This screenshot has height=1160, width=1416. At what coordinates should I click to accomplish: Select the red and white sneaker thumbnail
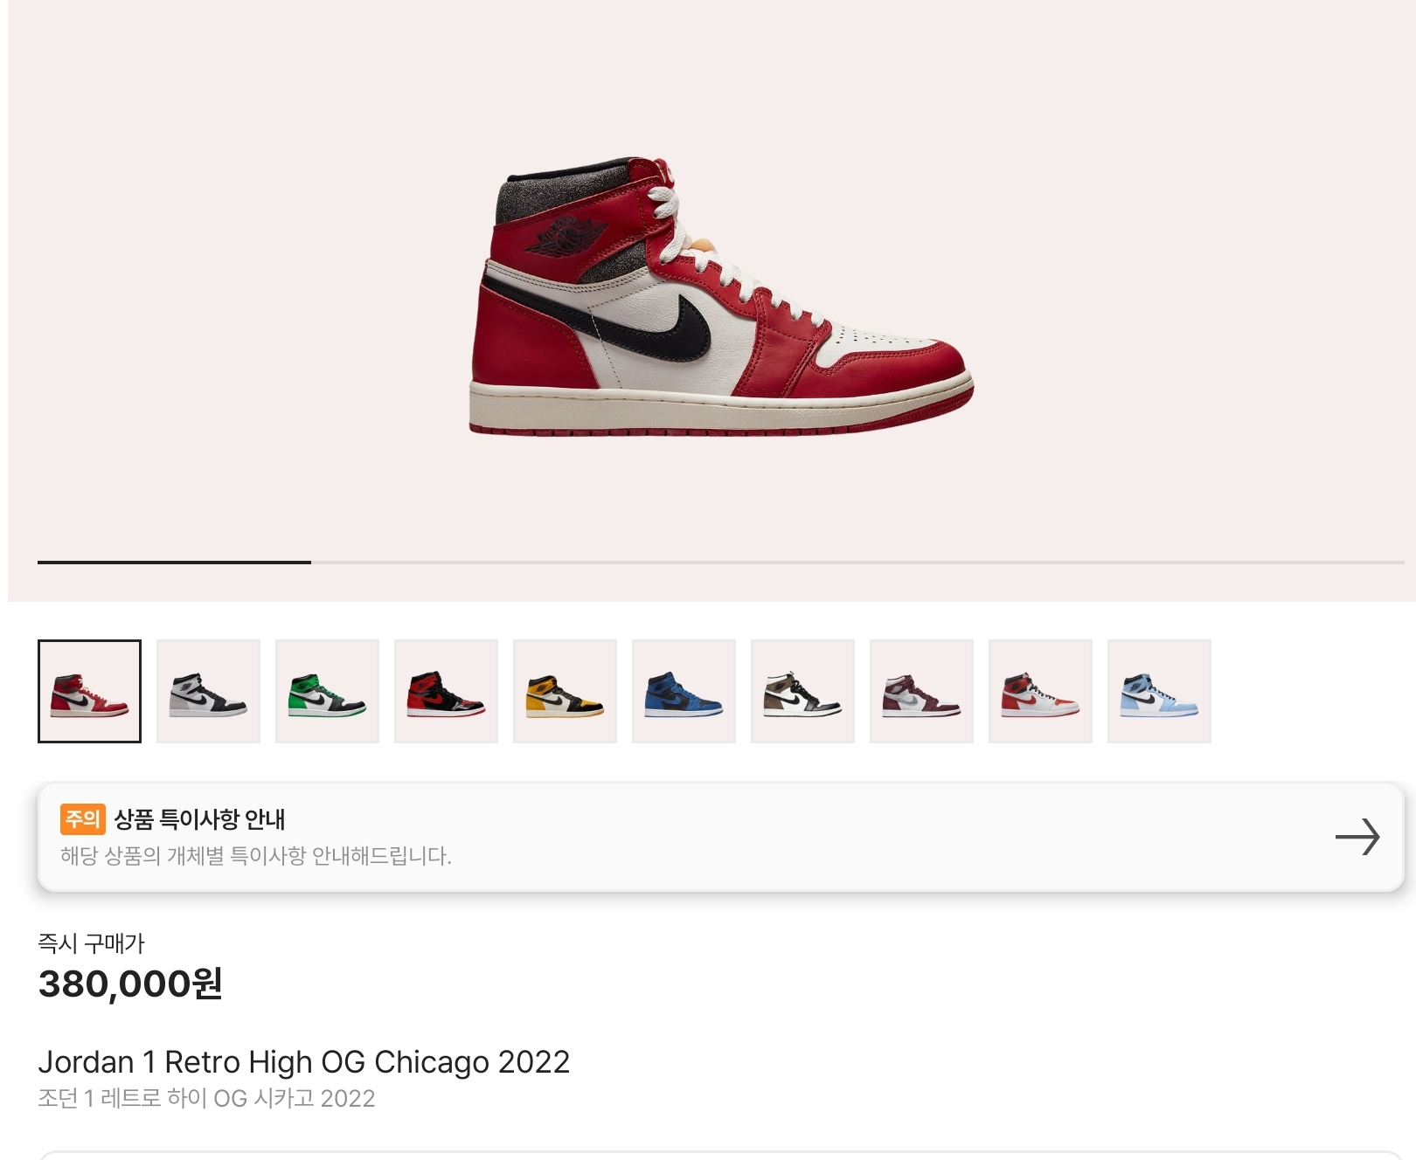coord(1040,691)
